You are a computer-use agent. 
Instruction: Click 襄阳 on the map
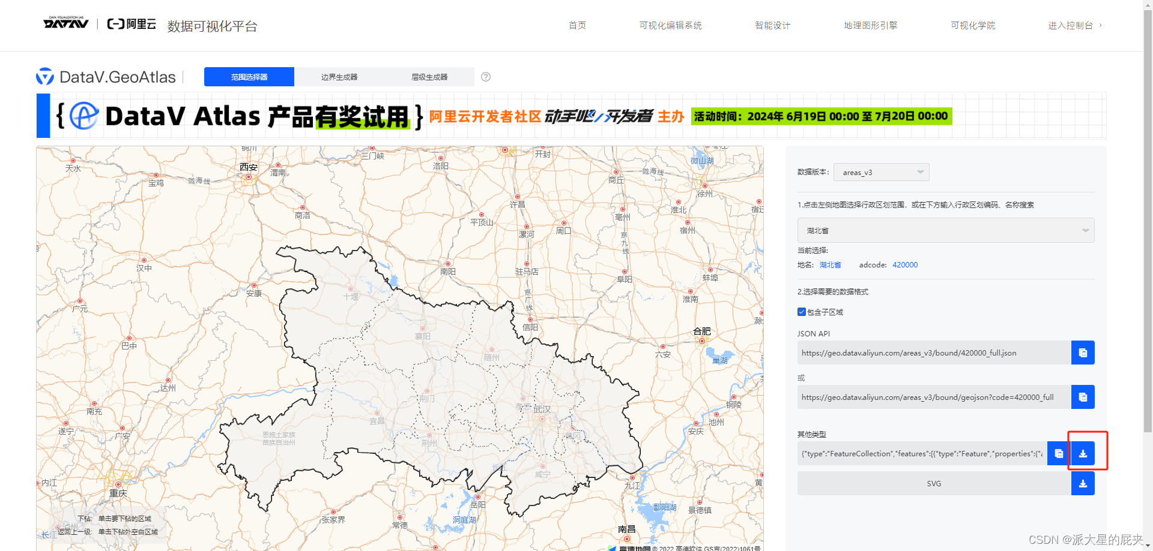point(423,336)
